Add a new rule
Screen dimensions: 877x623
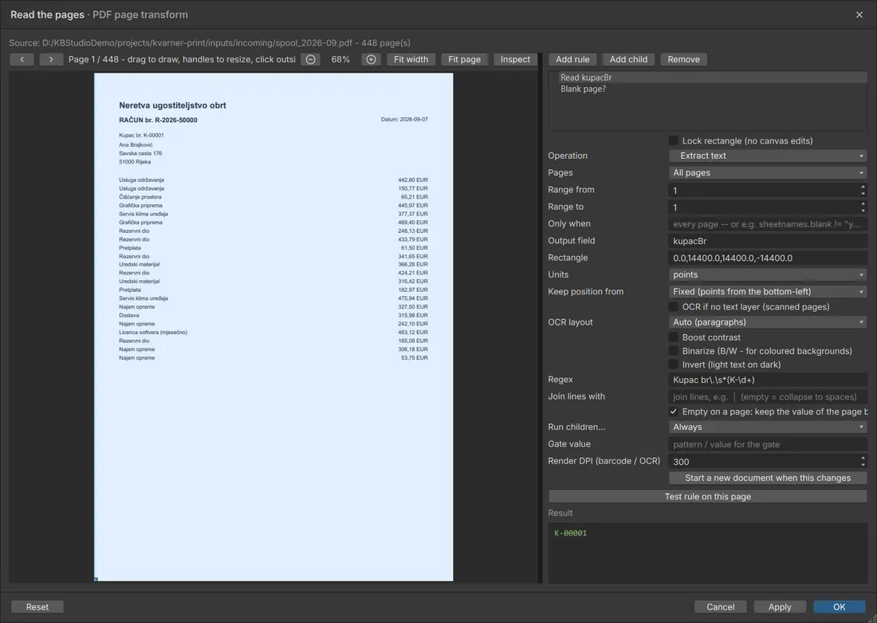pyautogui.click(x=572, y=59)
